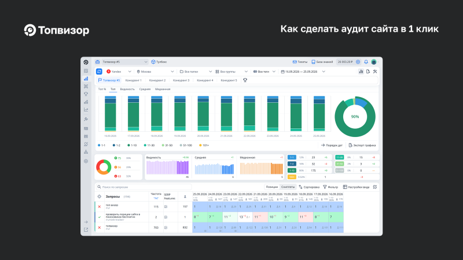Click the blue refresh positions button
The image size is (463, 260).
[x=99, y=71]
